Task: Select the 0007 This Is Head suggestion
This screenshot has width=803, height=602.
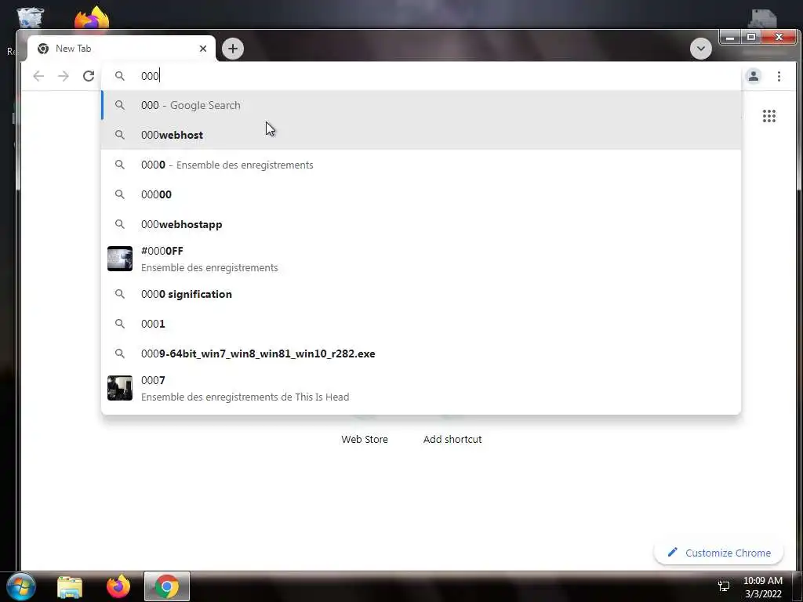Action: tap(421, 389)
